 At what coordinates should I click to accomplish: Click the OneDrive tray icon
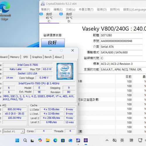(x=114, y=140)
